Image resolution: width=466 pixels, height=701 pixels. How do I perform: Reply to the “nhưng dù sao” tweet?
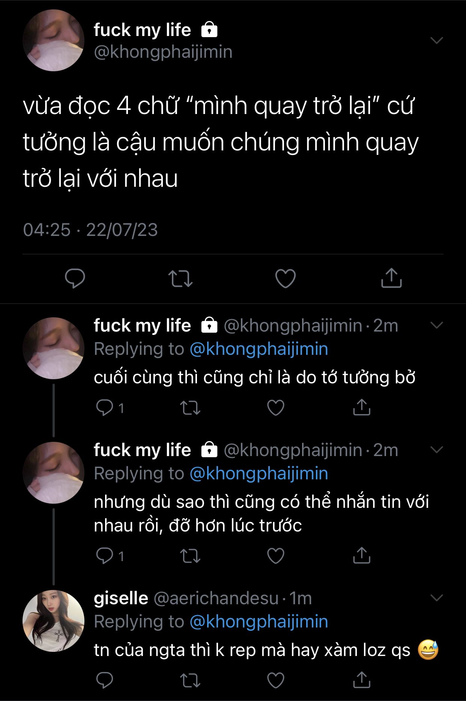click(105, 556)
